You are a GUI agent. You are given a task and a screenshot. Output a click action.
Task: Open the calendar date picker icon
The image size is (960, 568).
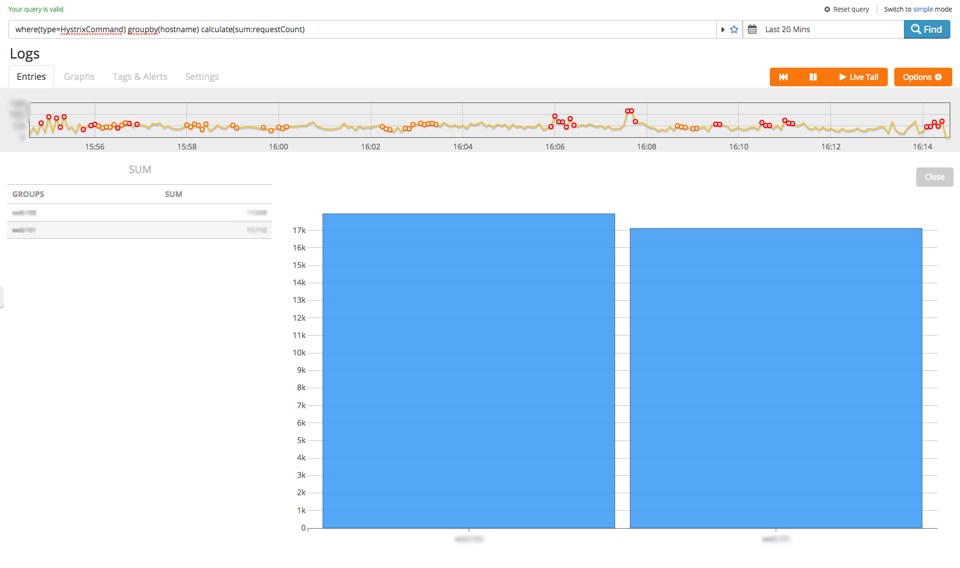click(752, 30)
